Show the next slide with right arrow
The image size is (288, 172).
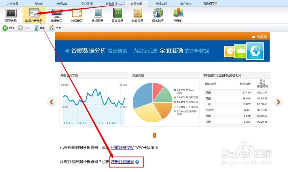click(278, 102)
